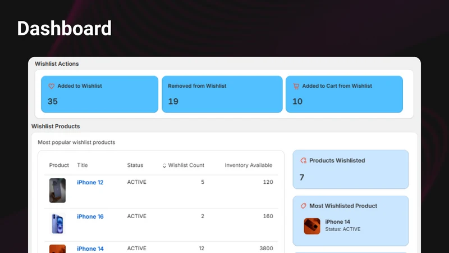Click inventory value 160
Image resolution: width=449 pixels, height=253 pixels.
[268, 216]
